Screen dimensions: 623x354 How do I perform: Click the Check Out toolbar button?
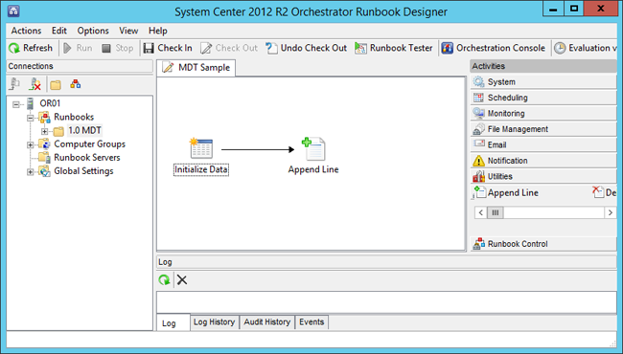[x=229, y=48]
